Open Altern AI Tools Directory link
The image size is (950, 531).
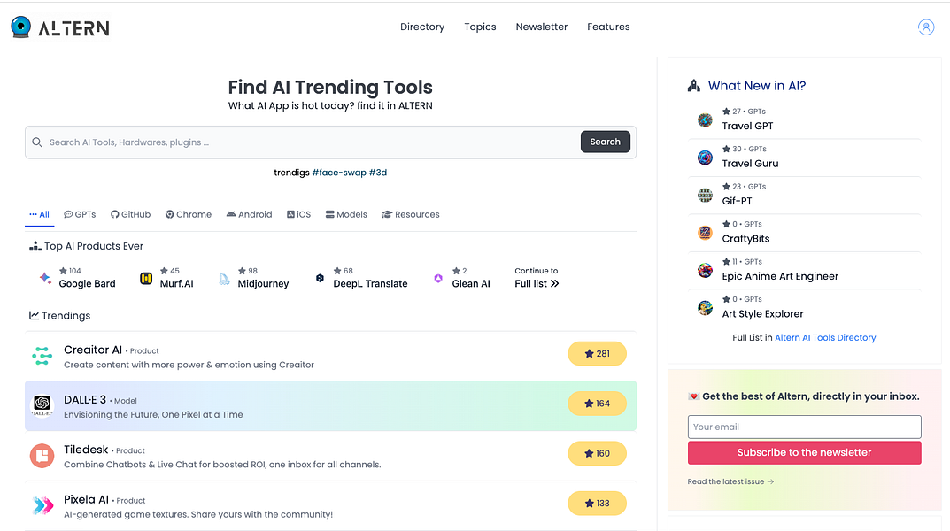[825, 338]
